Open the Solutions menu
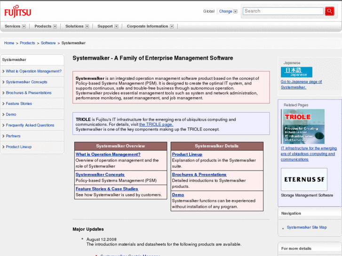 tap(74, 26)
